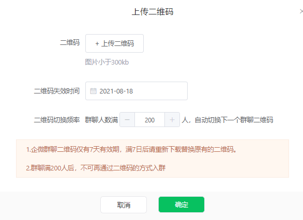Click the 二维码 field label

(70, 42)
